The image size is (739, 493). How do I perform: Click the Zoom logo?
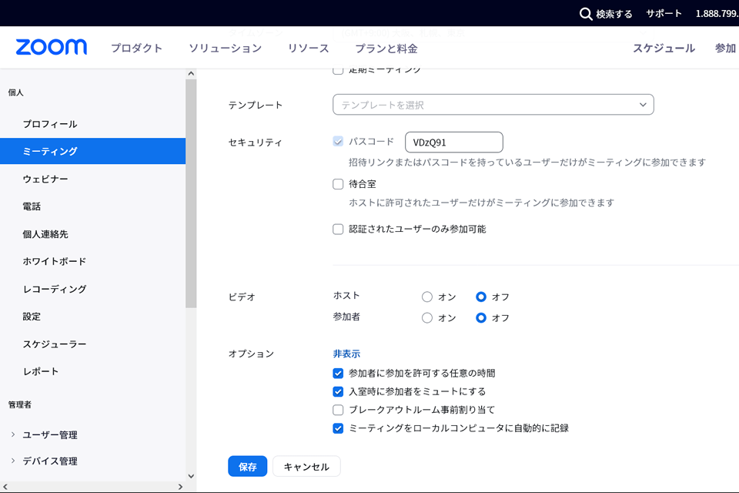point(49,47)
